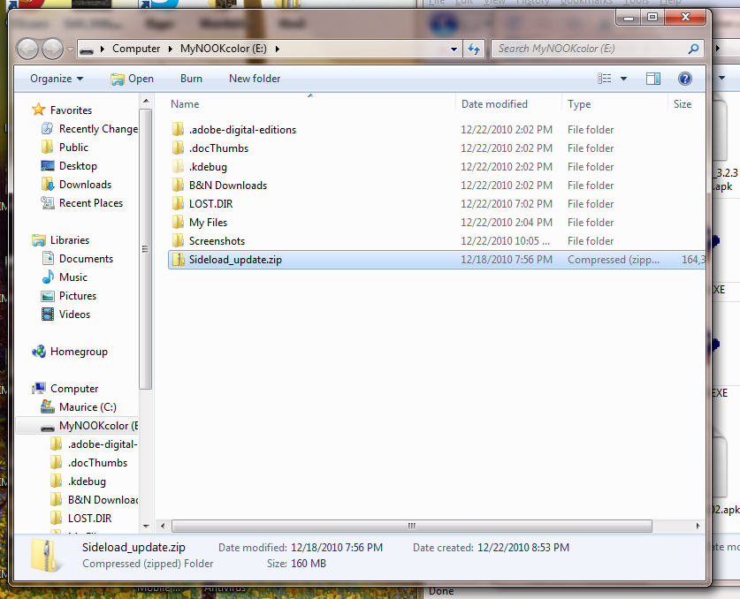This screenshot has height=599, width=740.
Task: Click the horizontal scrollbar left arrow
Action: tap(163, 526)
